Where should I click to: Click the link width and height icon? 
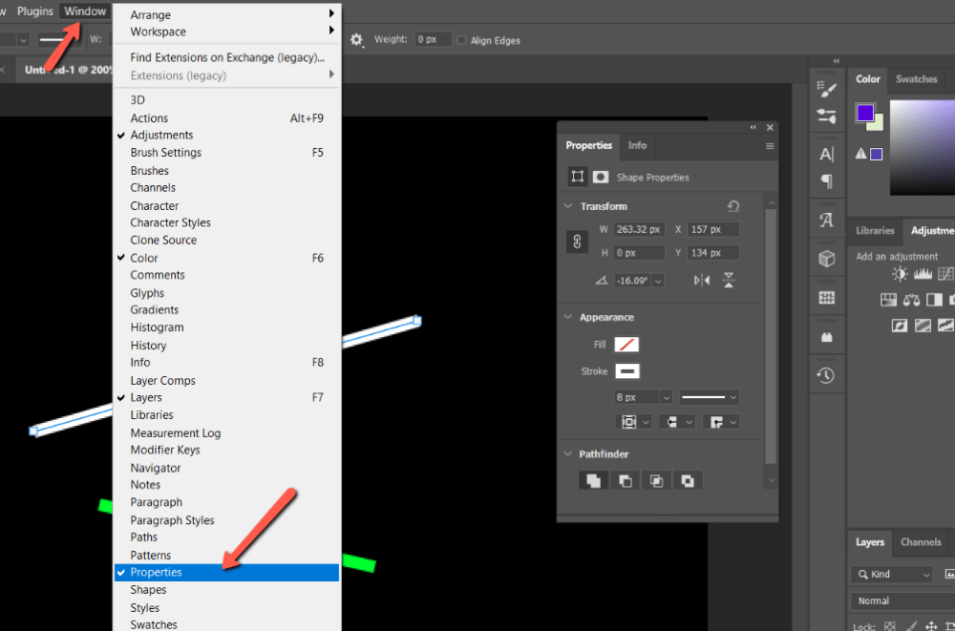coord(577,242)
